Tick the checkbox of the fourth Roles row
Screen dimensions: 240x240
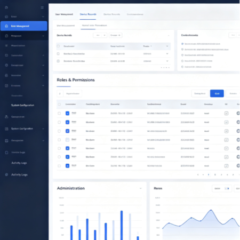59,140
